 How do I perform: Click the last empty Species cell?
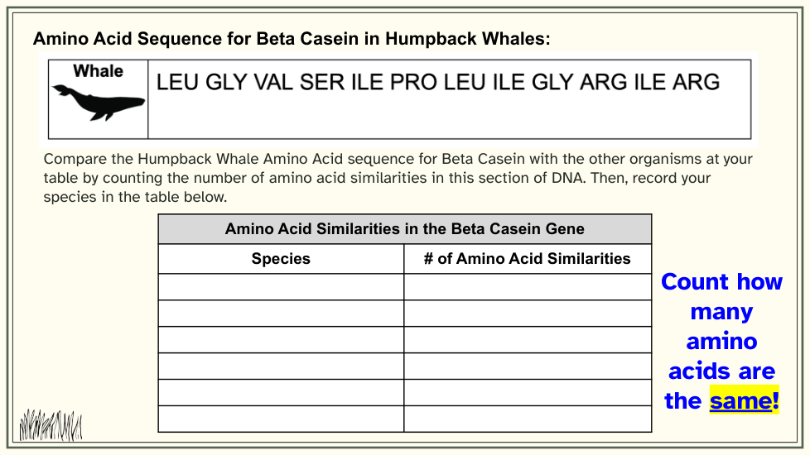coord(281,419)
